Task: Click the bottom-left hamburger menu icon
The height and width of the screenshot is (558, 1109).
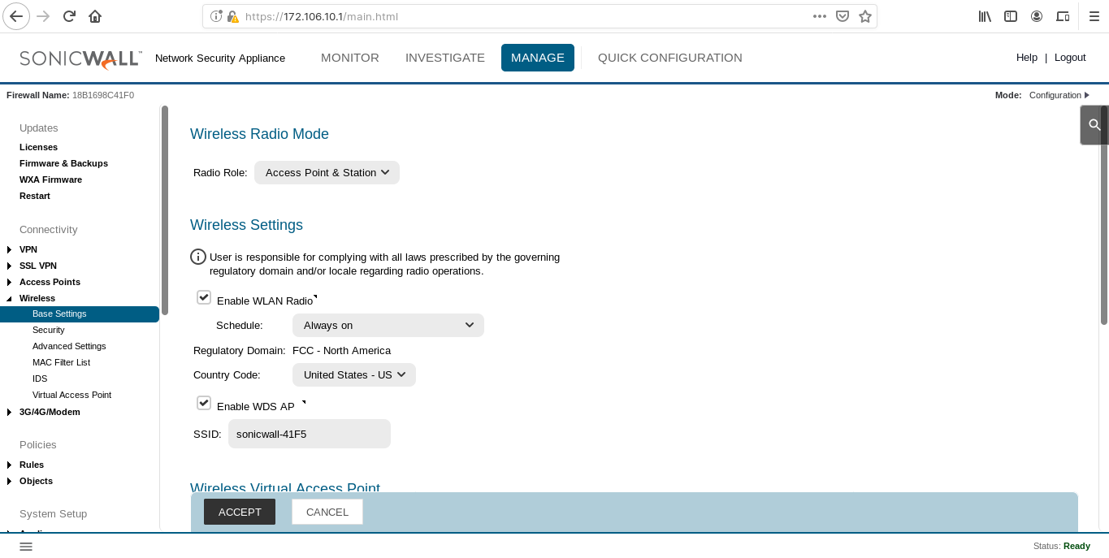Action: [x=26, y=547]
